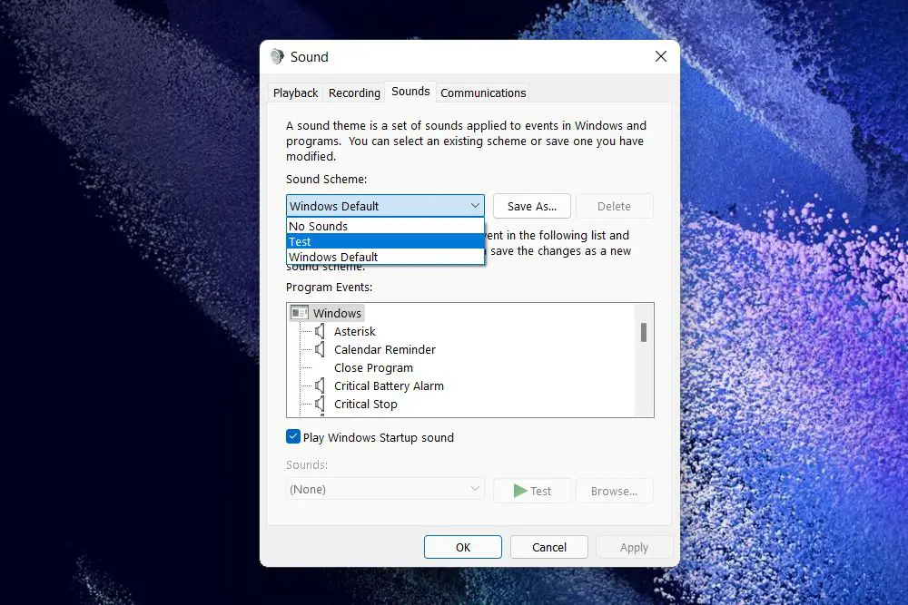Select the Asterisk program event

355,331
